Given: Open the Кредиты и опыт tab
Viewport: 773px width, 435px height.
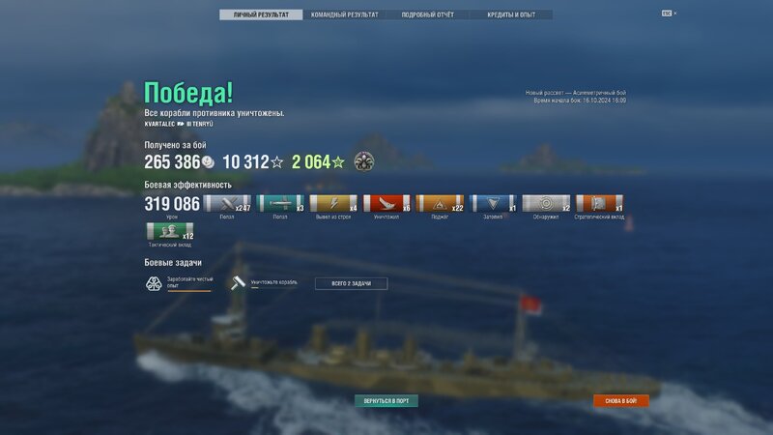Looking at the screenshot, I should 511,14.
